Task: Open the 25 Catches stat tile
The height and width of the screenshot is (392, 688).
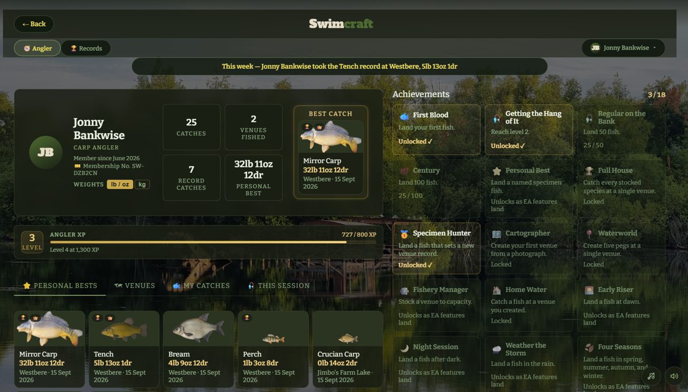Action: 191,127
